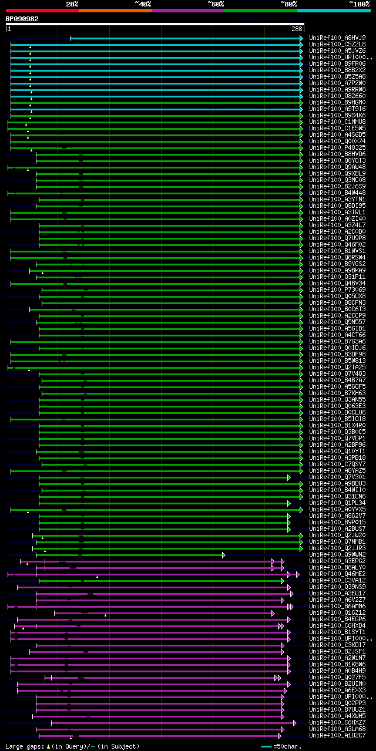This screenshot has width=376, height=751.
Task: Click the white query ruler bar 1-288
Action: pyautogui.click(x=155, y=24)
